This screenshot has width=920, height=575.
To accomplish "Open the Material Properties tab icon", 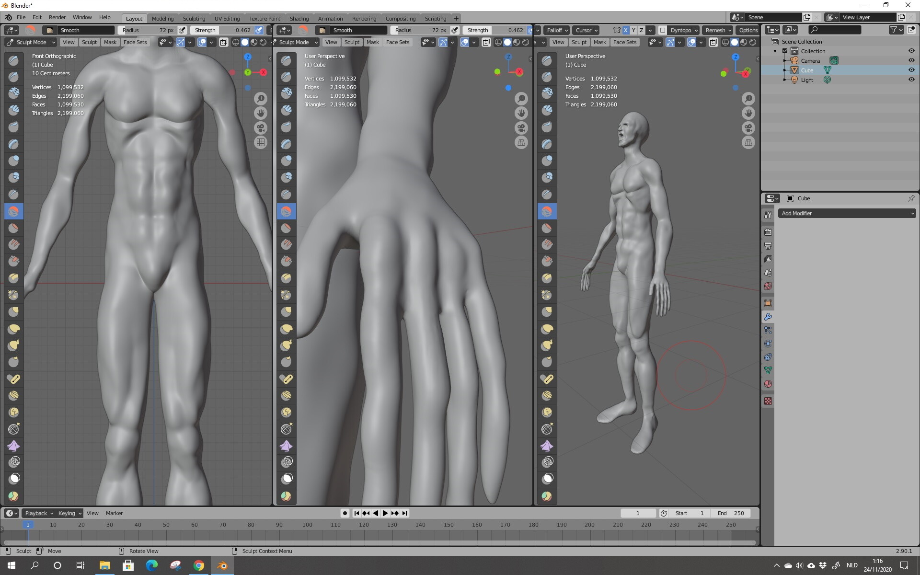I will coord(768,384).
